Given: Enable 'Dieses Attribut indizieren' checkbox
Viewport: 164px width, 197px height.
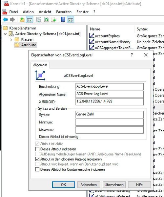Looking at the screenshot, I should coord(37,149).
